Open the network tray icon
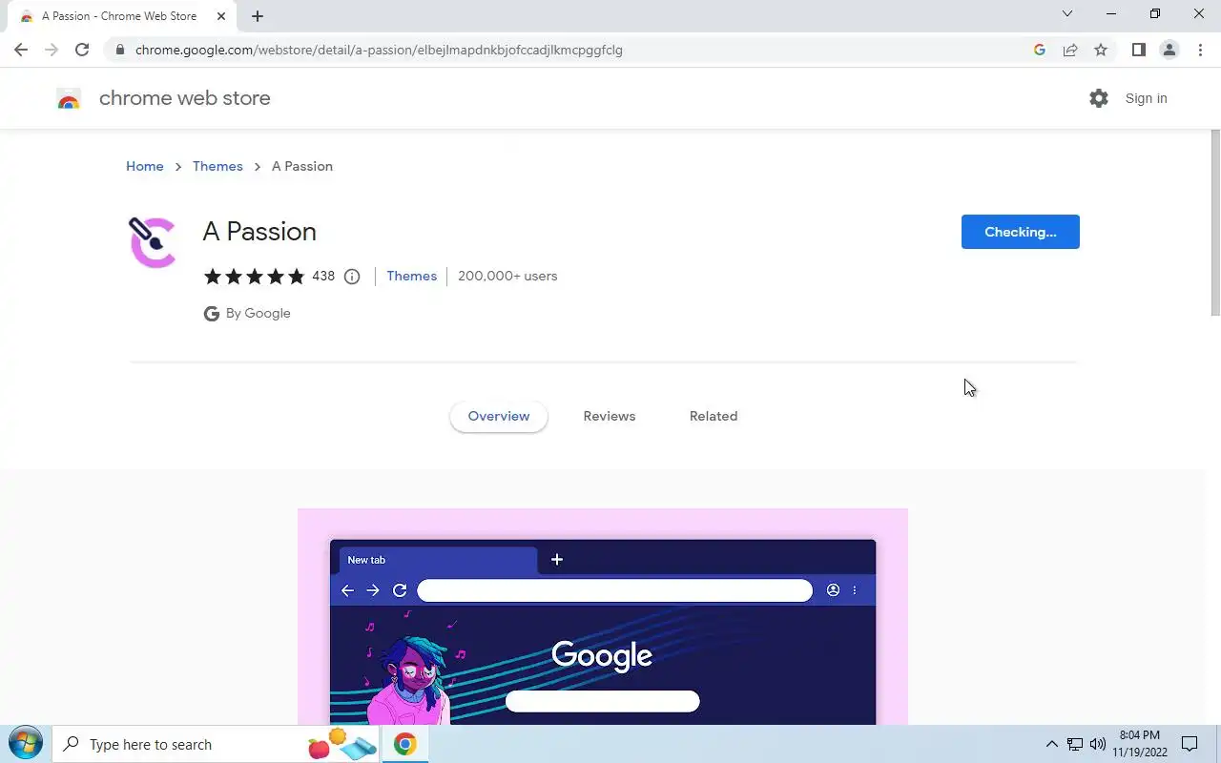 [x=1075, y=744]
